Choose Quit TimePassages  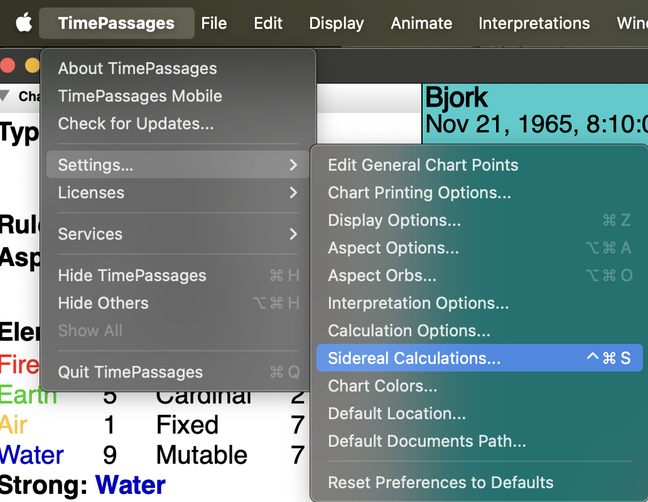(x=178, y=372)
